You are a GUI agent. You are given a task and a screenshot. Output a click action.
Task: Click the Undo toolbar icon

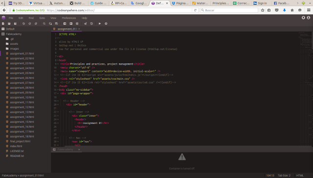[23, 23]
